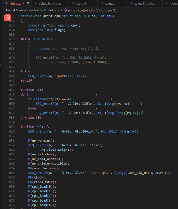Click line number 647 in the gutter

(12, 90)
